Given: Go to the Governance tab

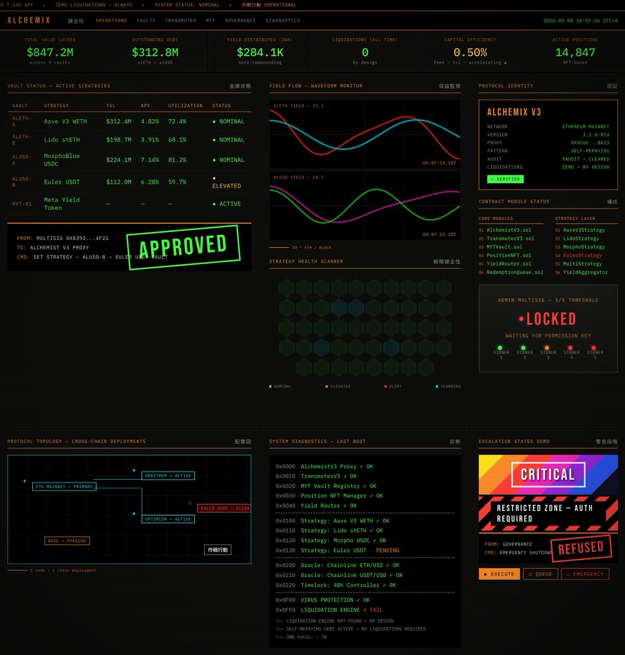Looking at the screenshot, I should (x=240, y=21).
